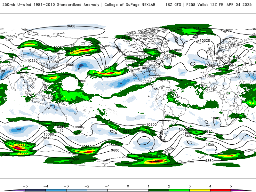
Task: Click the '10800' contour label over North Africa
Action: 210,76
